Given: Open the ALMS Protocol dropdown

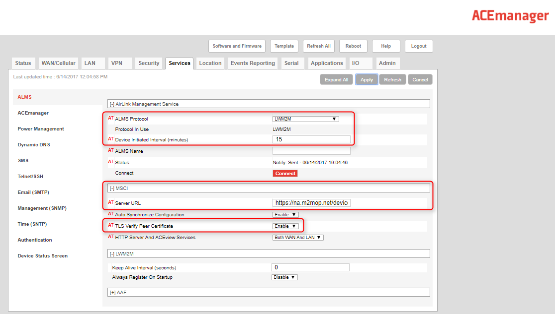Looking at the screenshot, I should (x=305, y=119).
